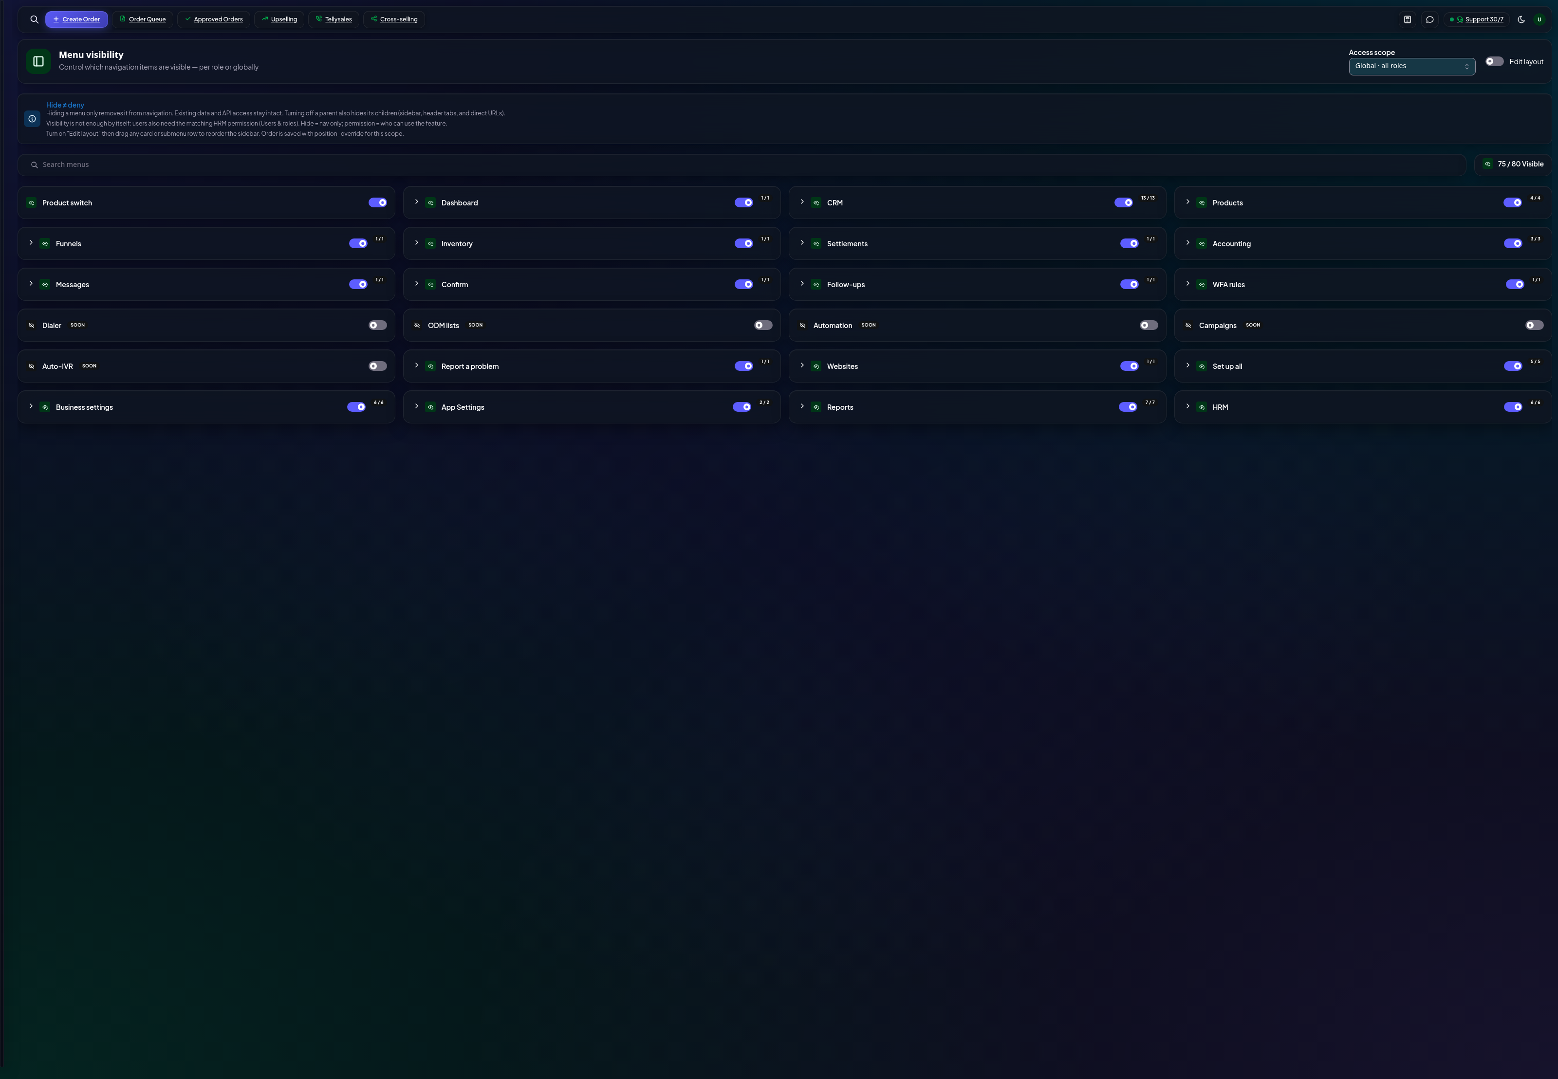The image size is (1558, 1079).
Task: Enable the Edit layout switch
Action: (1494, 61)
